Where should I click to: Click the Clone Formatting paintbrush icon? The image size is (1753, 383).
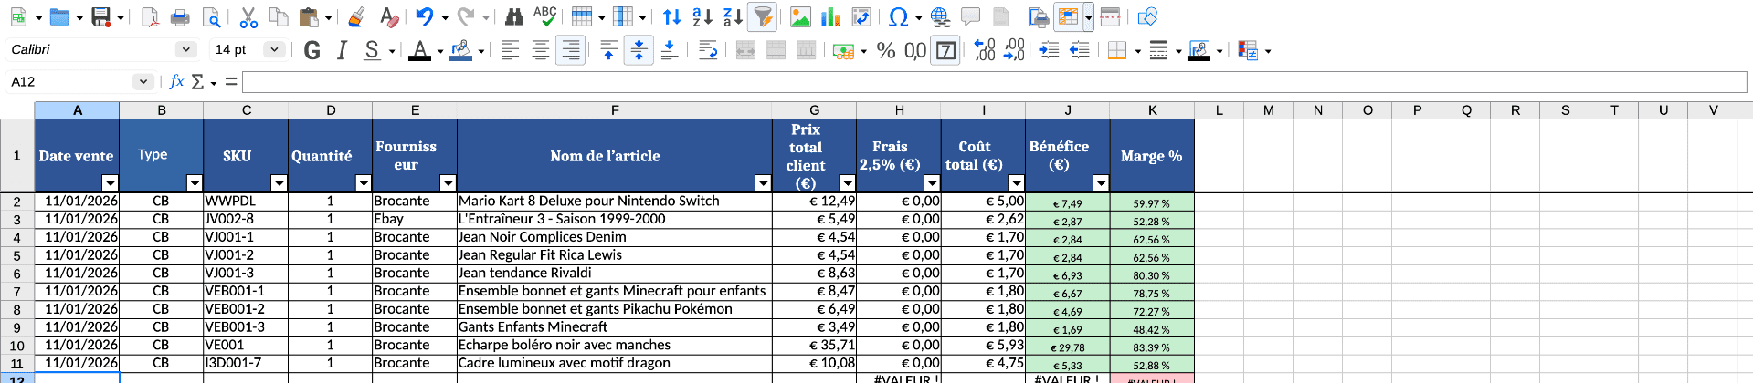(x=356, y=16)
